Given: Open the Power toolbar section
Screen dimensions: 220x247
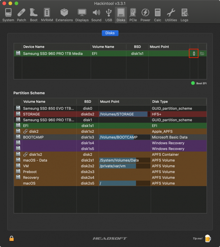Looking at the screenshot, I should (145, 15).
